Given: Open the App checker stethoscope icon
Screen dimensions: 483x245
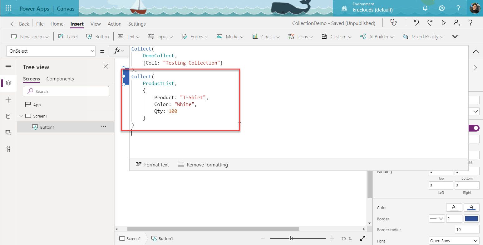Looking at the screenshot, I should click(394, 23).
